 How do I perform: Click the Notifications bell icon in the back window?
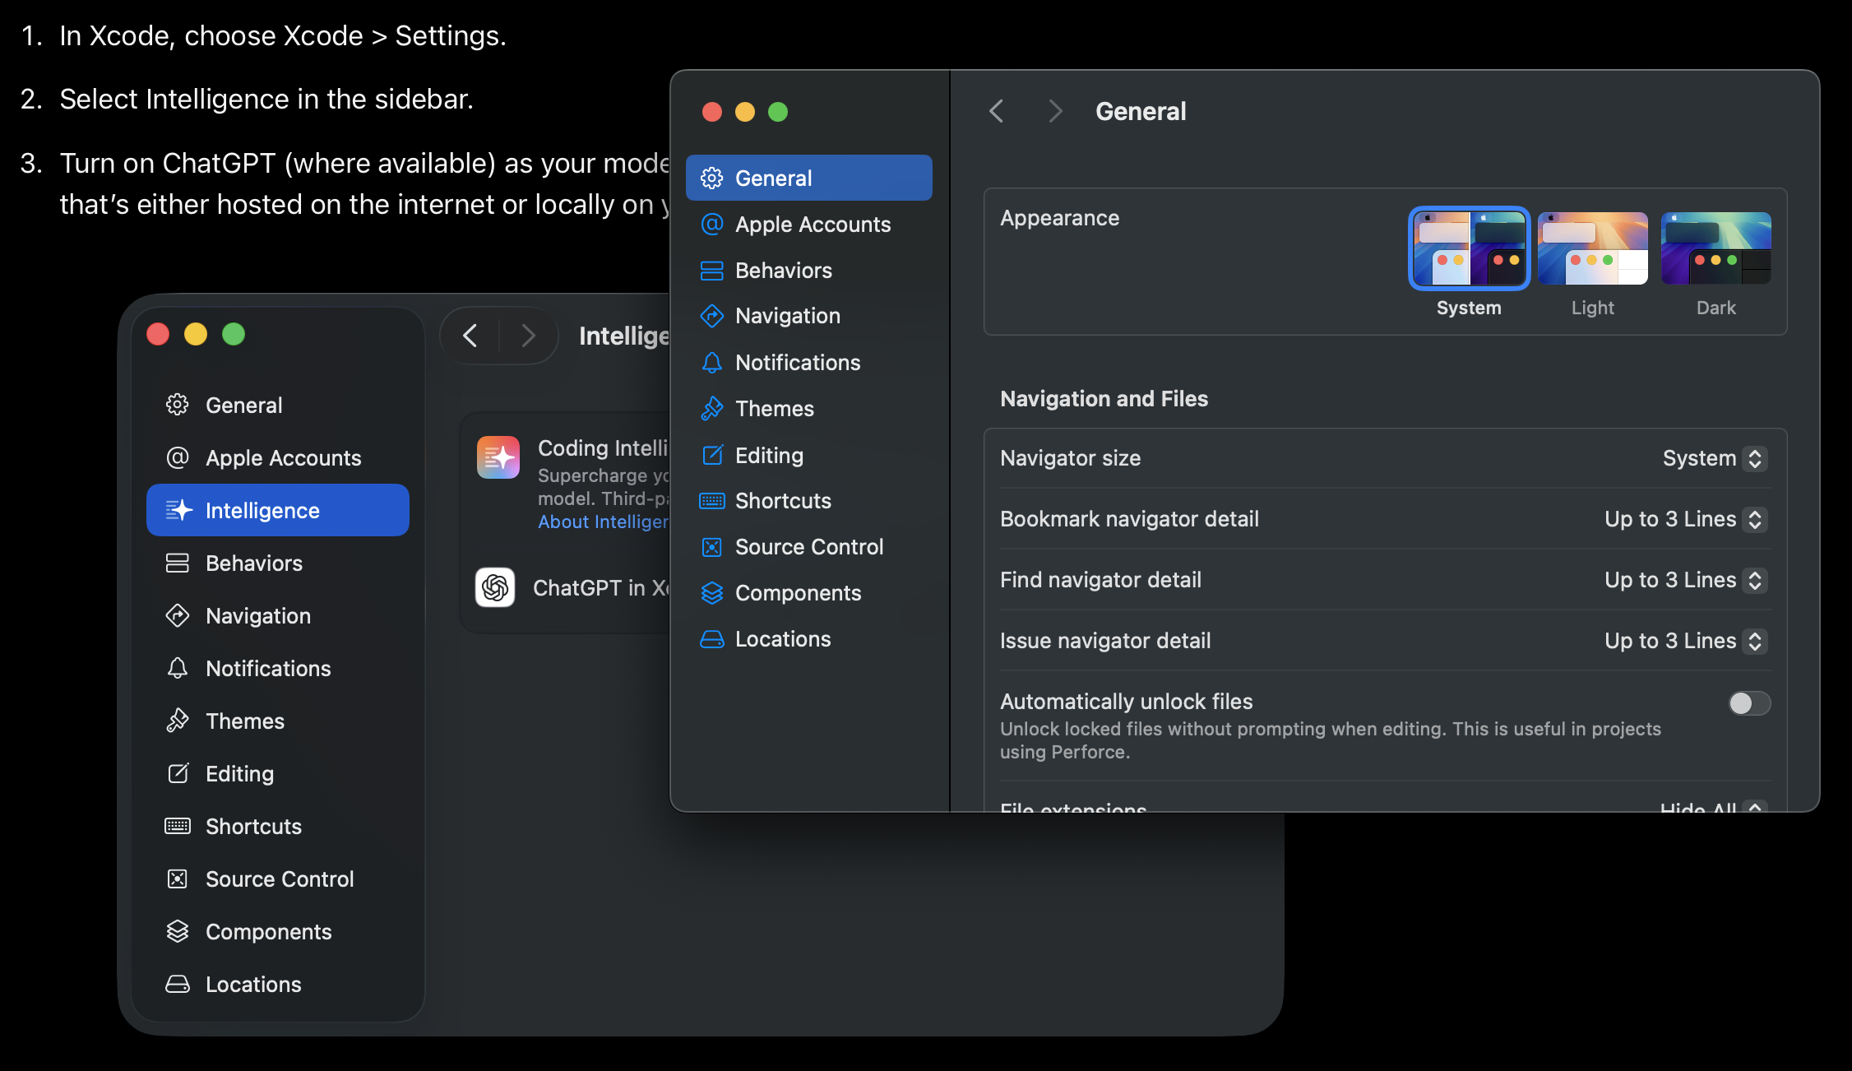(178, 668)
